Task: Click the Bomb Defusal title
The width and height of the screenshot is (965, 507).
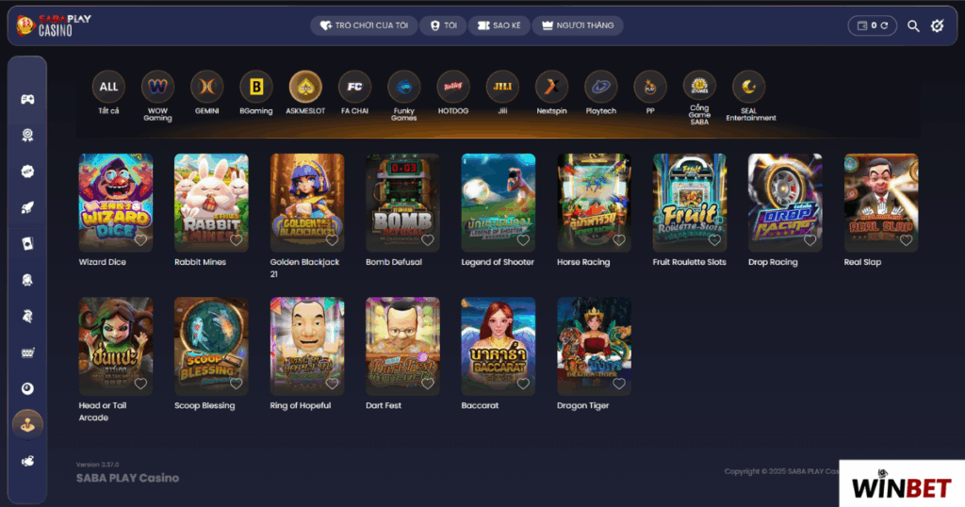Action: (x=394, y=262)
